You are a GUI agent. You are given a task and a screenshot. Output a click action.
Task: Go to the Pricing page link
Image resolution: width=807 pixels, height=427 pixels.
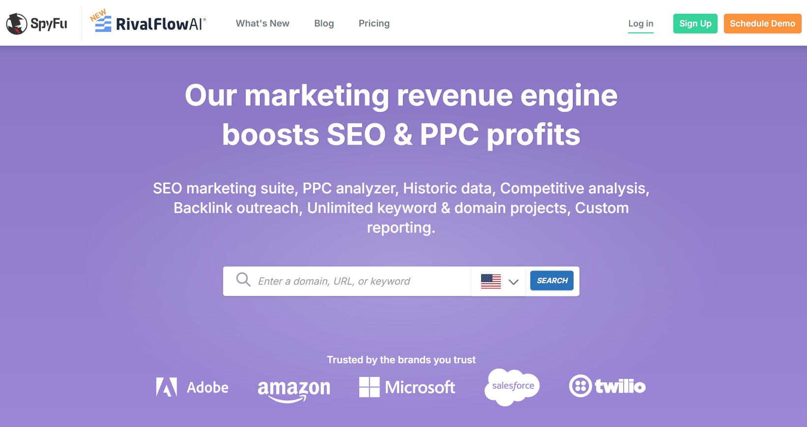point(374,24)
